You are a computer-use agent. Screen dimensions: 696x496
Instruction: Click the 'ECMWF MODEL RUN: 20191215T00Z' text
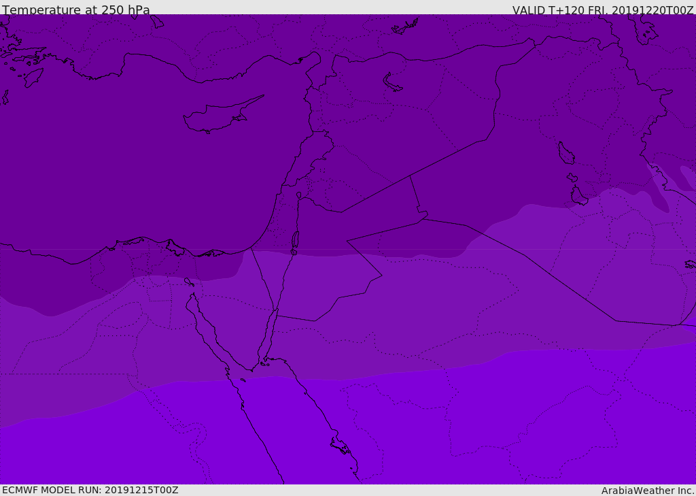[90, 490]
